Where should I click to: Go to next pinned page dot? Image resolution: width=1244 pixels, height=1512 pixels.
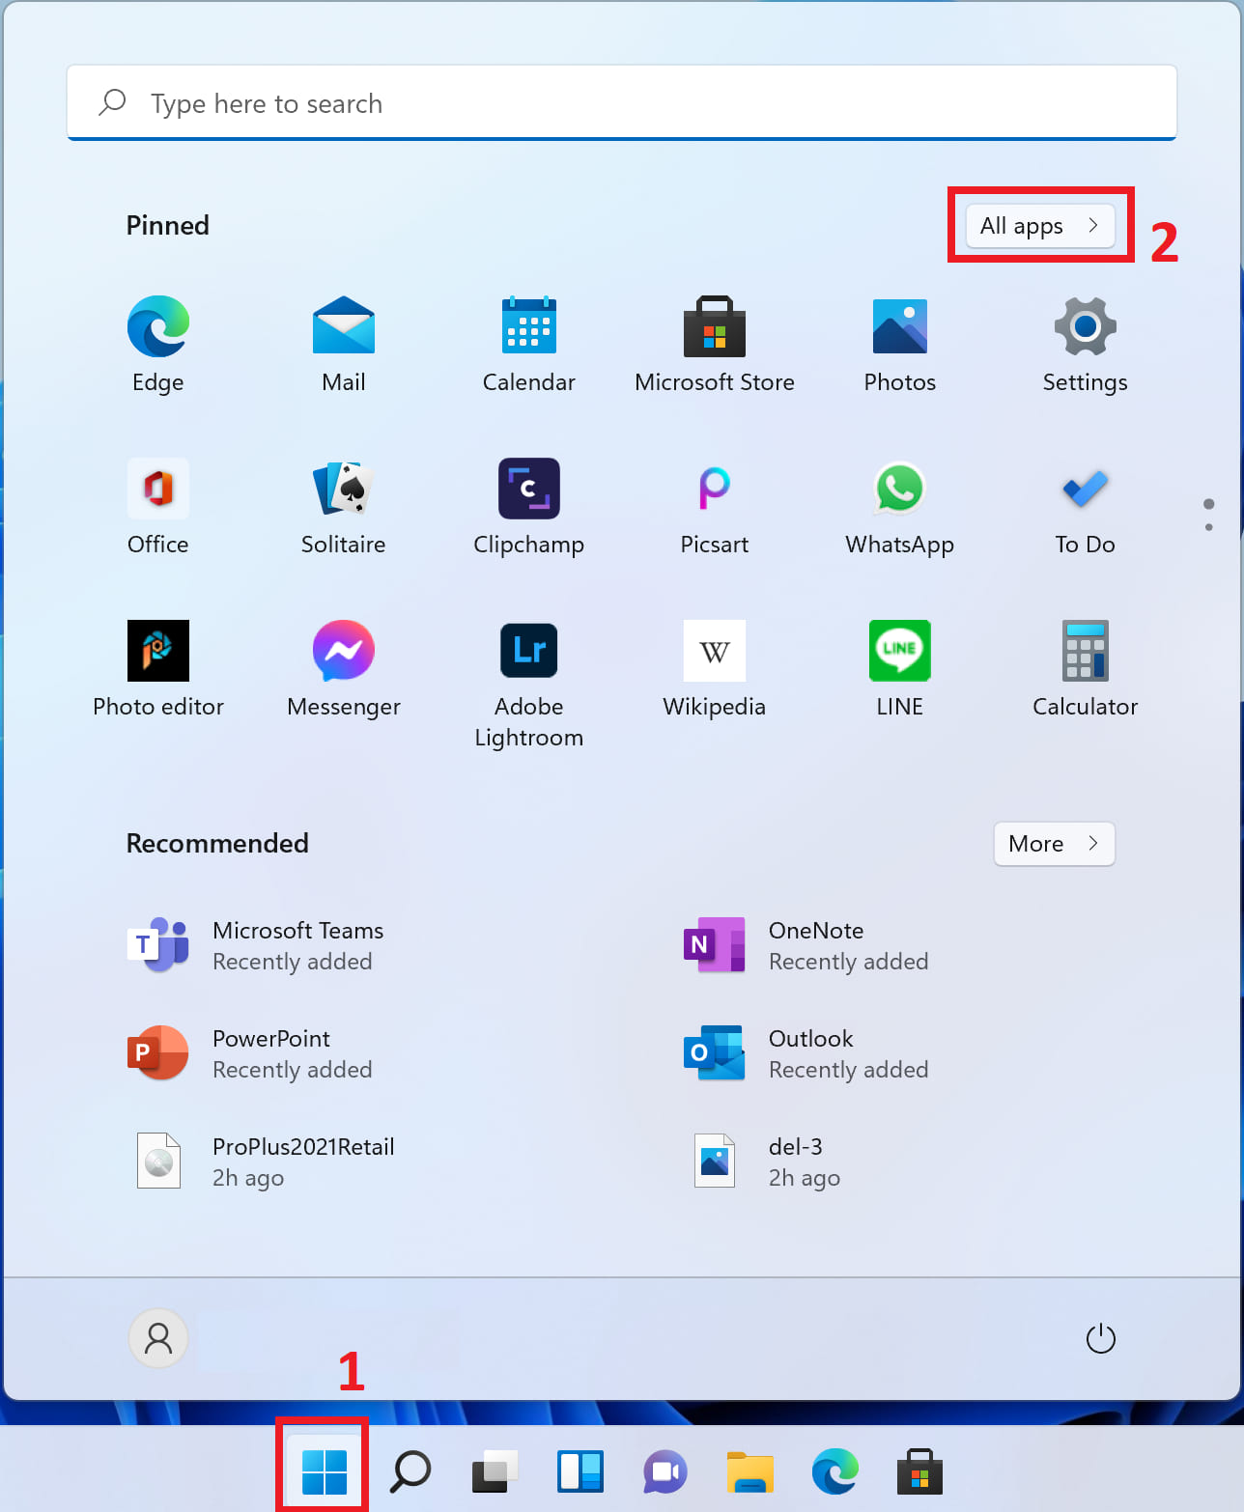[x=1208, y=527]
